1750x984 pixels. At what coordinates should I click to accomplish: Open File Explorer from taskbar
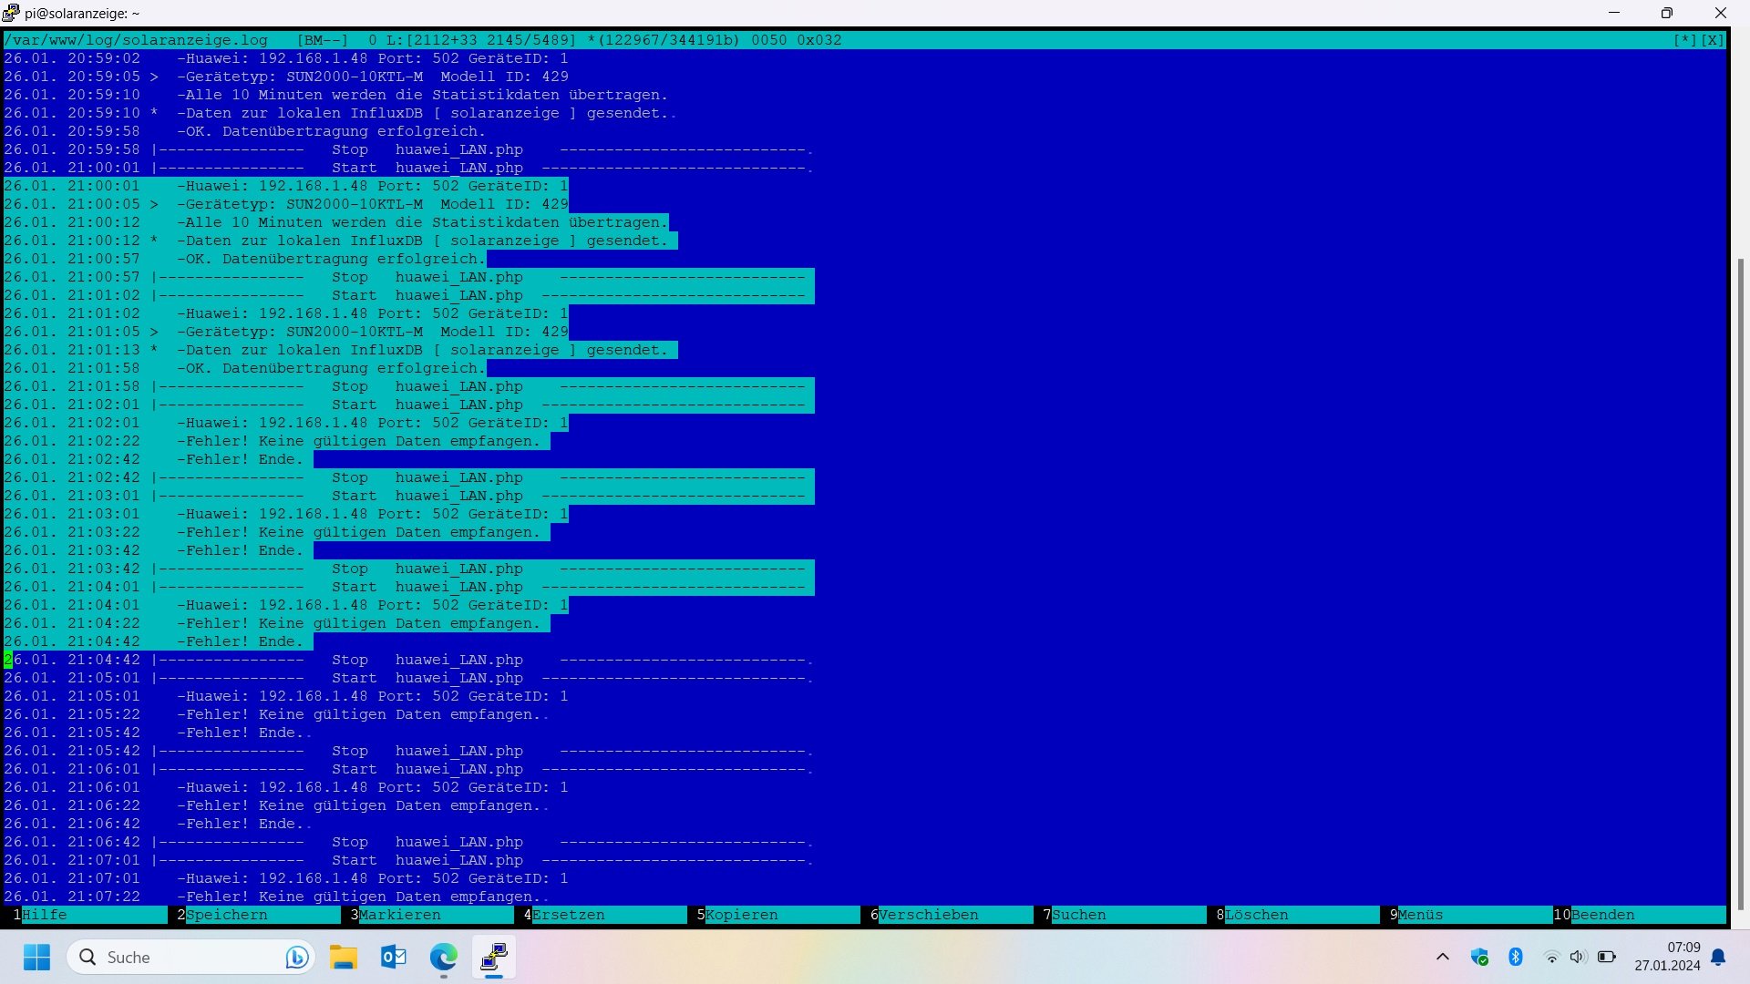tap(344, 958)
